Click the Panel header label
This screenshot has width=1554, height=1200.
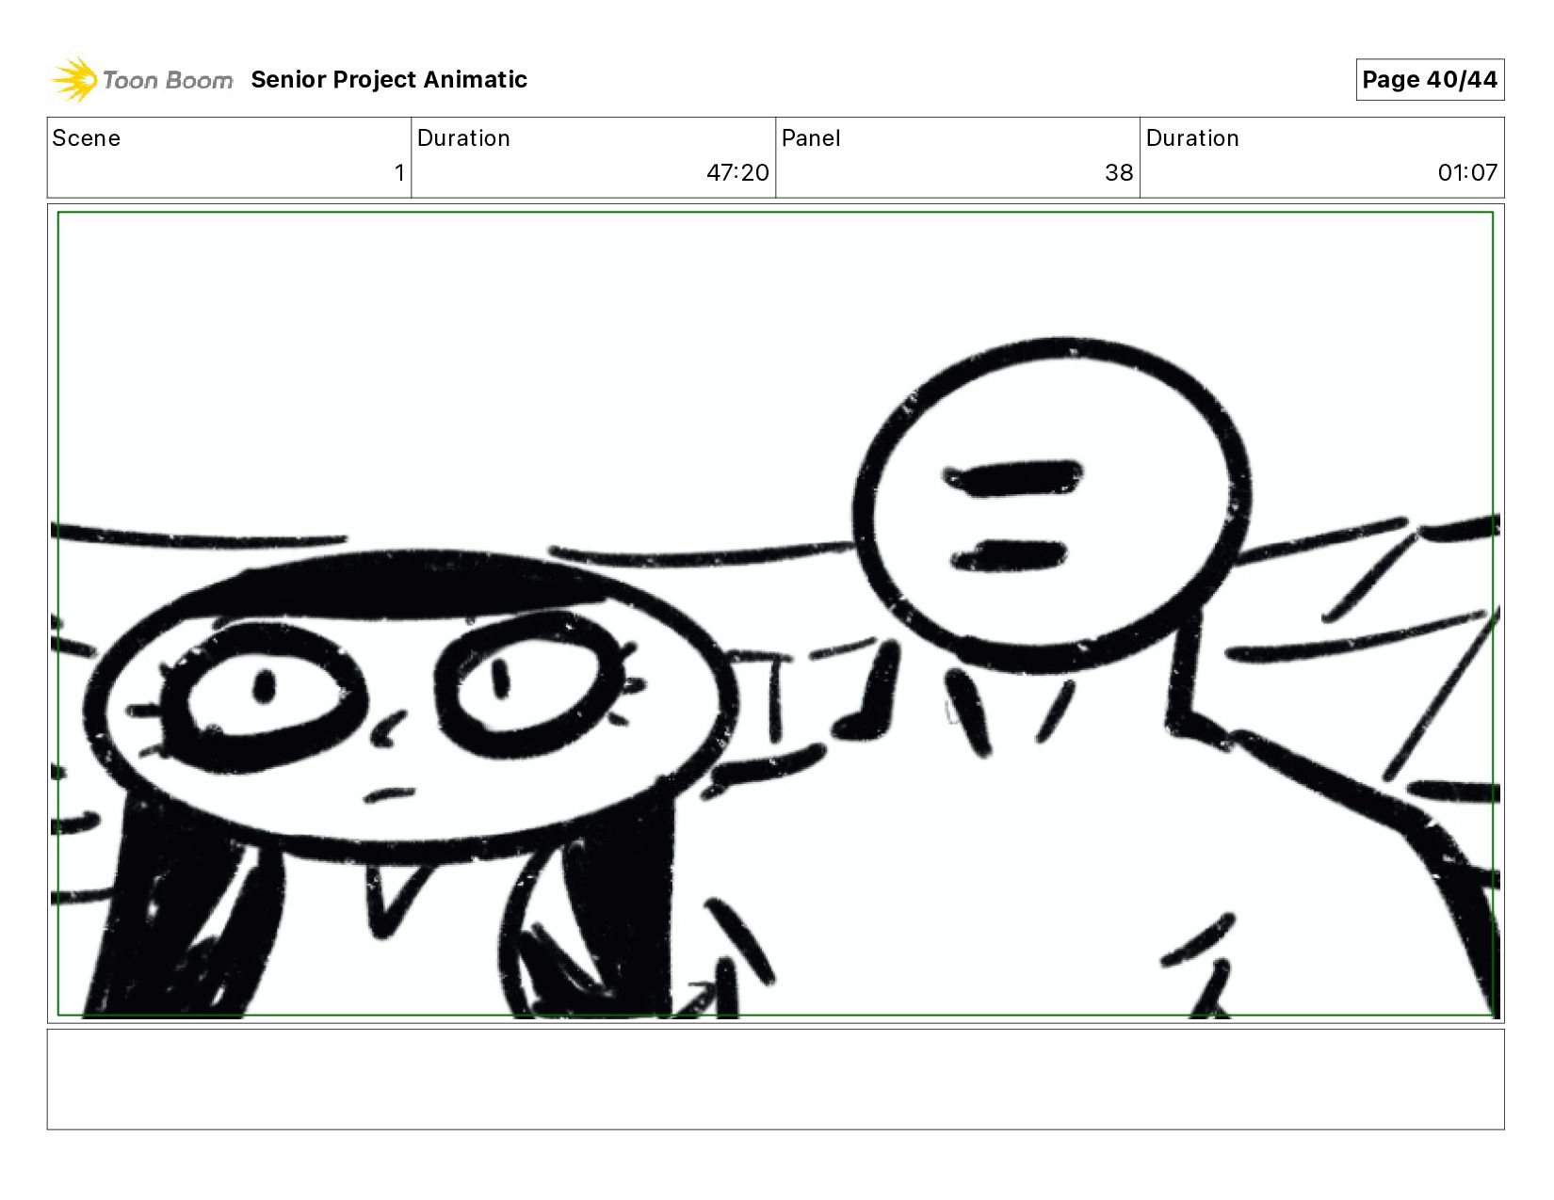pyautogui.click(x=811, y=138)
